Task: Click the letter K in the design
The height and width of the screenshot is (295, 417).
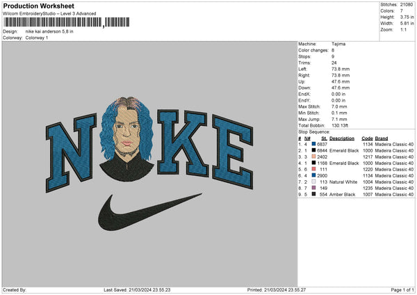Action: pos(182,143)
